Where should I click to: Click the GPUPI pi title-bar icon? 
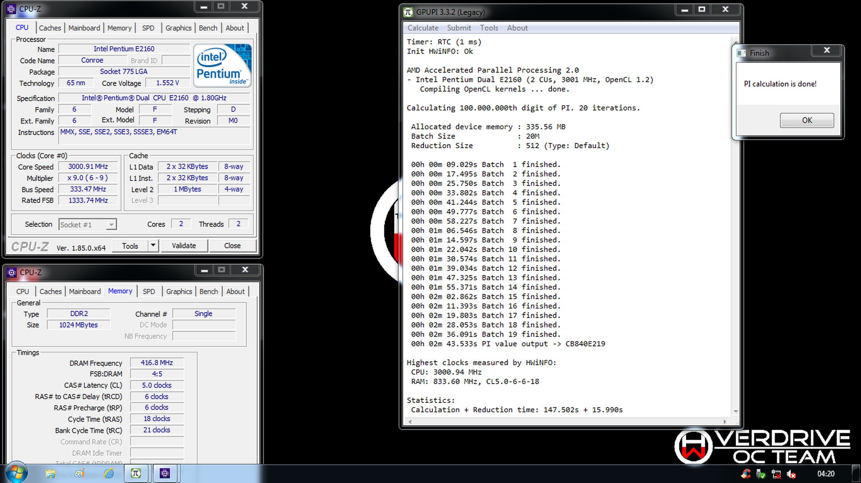[x=408, y=12]
